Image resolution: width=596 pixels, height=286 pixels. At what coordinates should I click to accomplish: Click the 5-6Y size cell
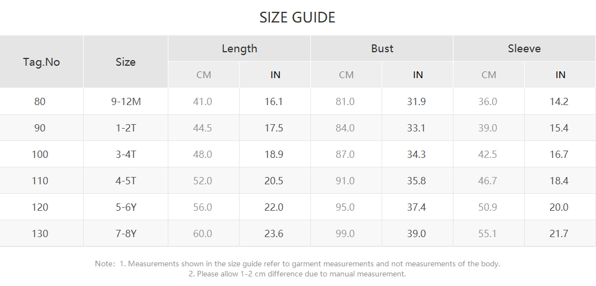[x=126, y=207]
